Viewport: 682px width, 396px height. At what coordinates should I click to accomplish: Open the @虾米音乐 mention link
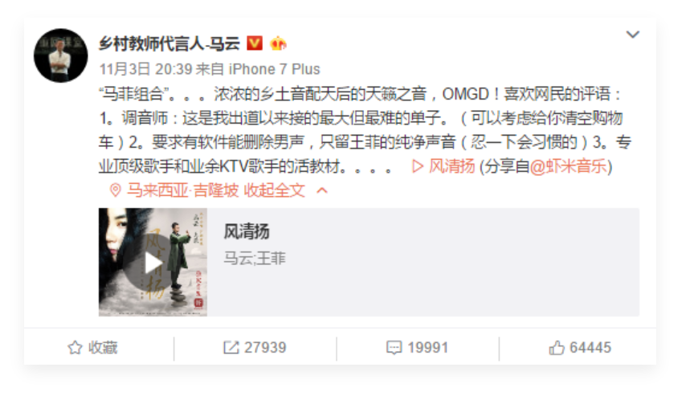click(568, 166)
